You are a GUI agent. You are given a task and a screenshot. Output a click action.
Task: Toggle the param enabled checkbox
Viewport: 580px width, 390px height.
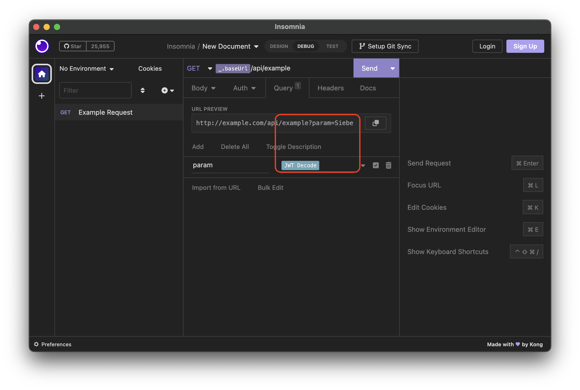click(x=376, y=165)
